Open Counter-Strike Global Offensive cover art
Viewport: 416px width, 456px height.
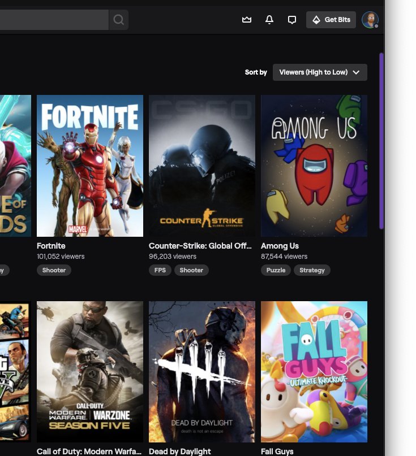202,166
